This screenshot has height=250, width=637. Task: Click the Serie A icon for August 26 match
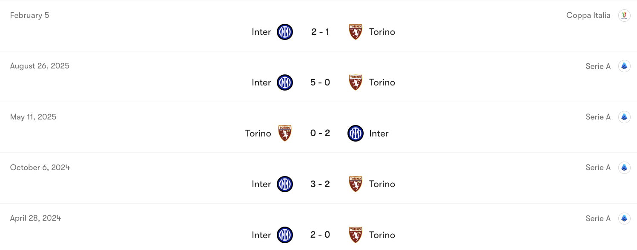624,66
